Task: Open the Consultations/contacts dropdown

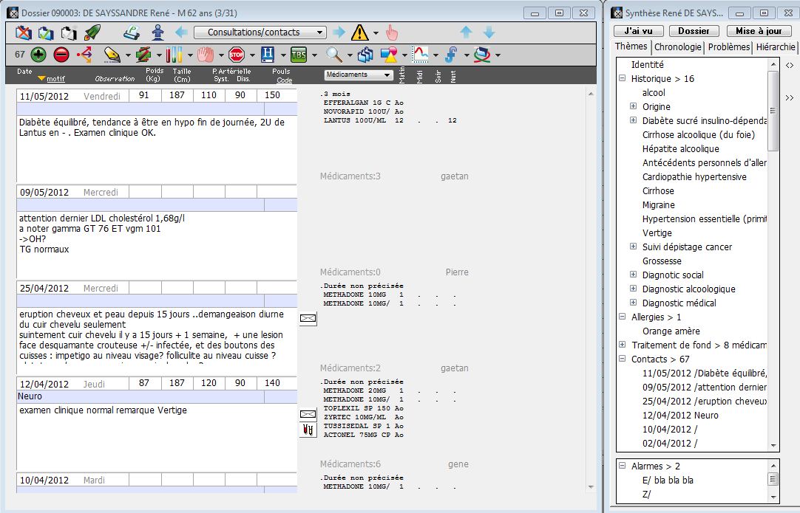Action: click(x=260, y=32)
